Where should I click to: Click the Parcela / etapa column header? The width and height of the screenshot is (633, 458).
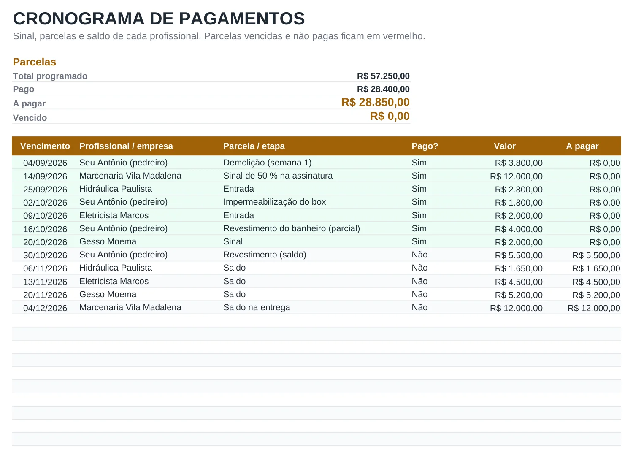tap(254, 146)
